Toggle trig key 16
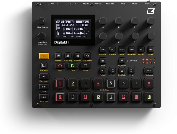Image resolution: width=177 pixels, height=134 pixels. [x=149, y=97]
